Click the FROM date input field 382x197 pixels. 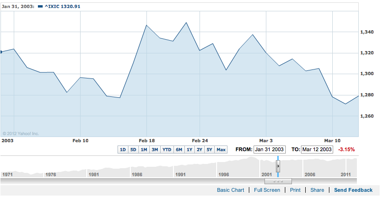[x=269, y=150]
